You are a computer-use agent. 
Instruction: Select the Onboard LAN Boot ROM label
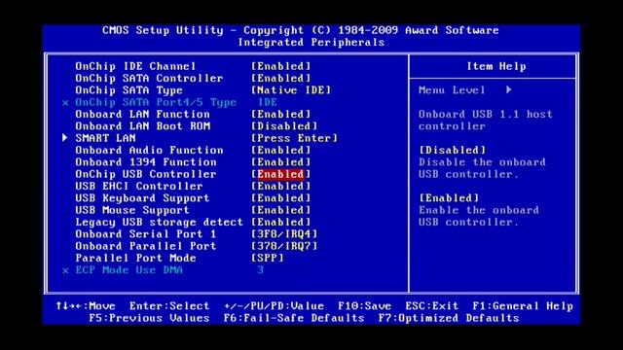[x=142, y=126]
